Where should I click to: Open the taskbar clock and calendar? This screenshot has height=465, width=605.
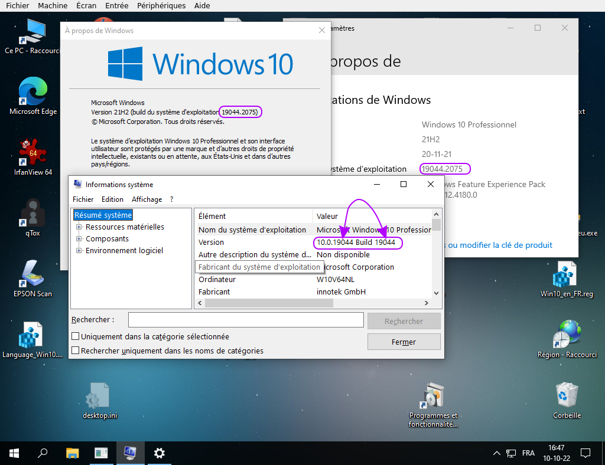coord(557,453)
